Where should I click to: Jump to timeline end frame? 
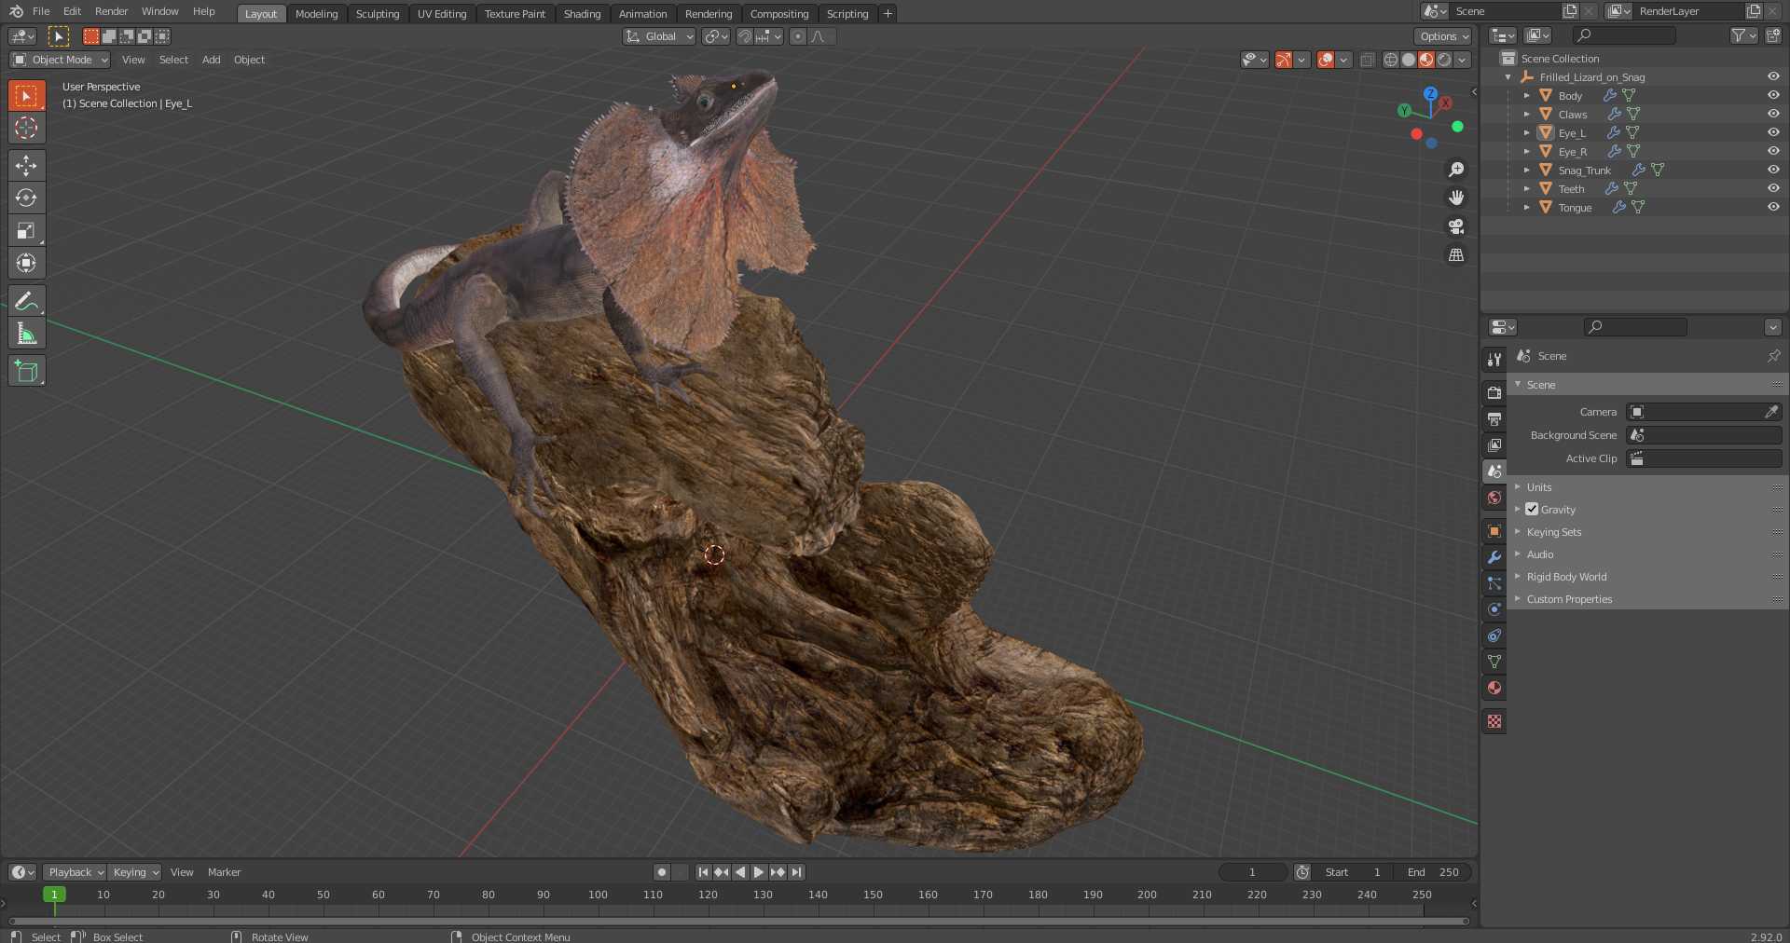[796, 872]
